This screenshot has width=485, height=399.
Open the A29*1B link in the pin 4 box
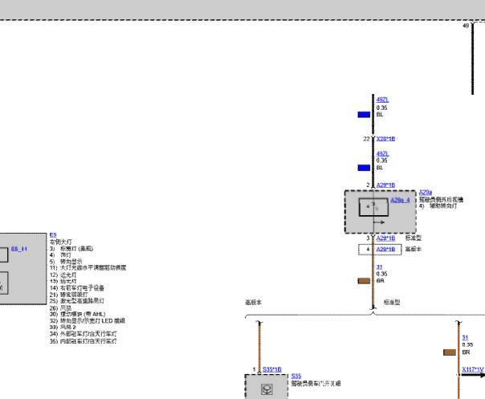coord(385,250)
